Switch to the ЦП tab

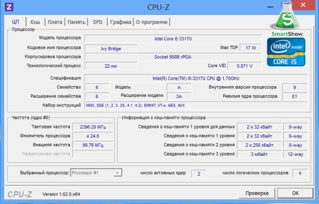click(x=15, y=22)
